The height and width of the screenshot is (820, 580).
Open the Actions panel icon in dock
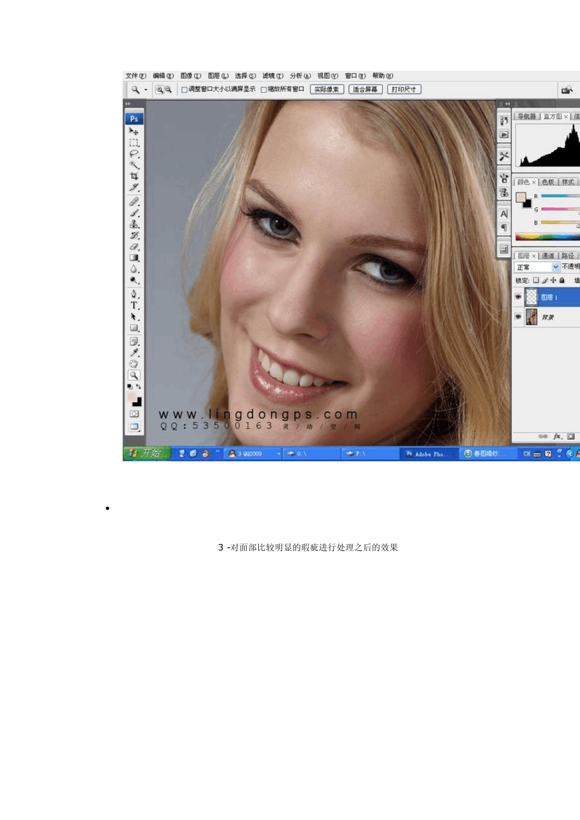[504, 134]
